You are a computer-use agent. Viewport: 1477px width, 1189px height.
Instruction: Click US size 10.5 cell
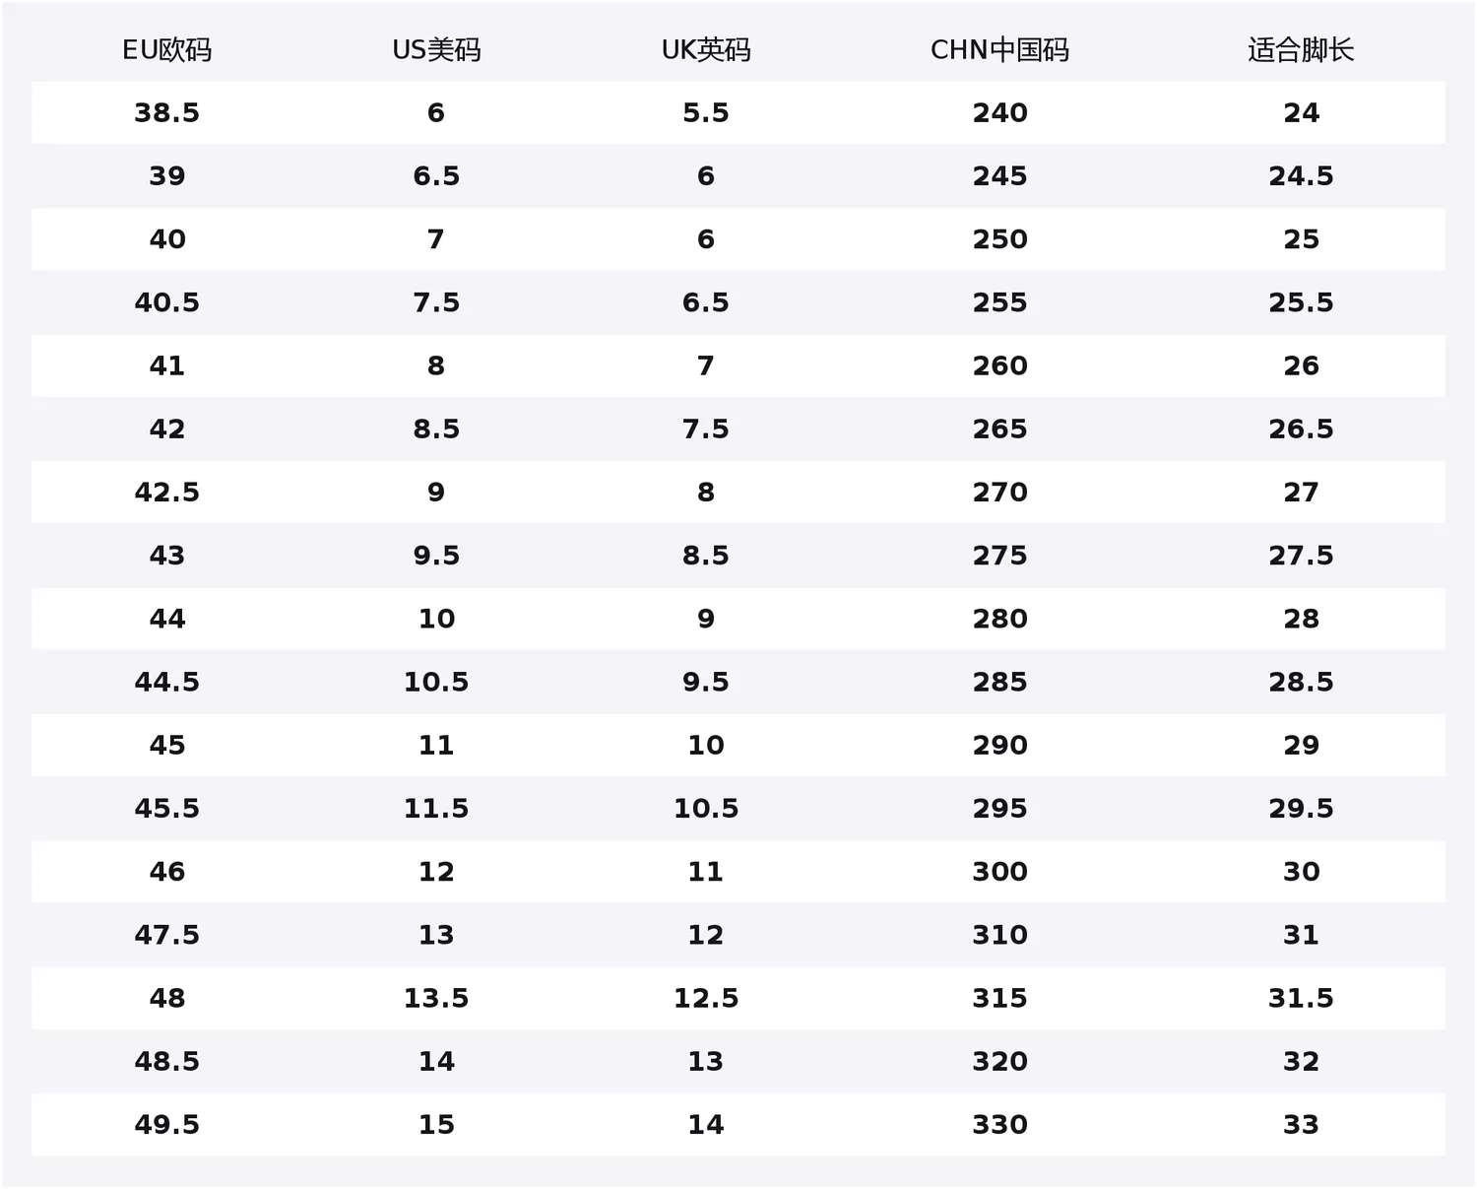[436, 682]
